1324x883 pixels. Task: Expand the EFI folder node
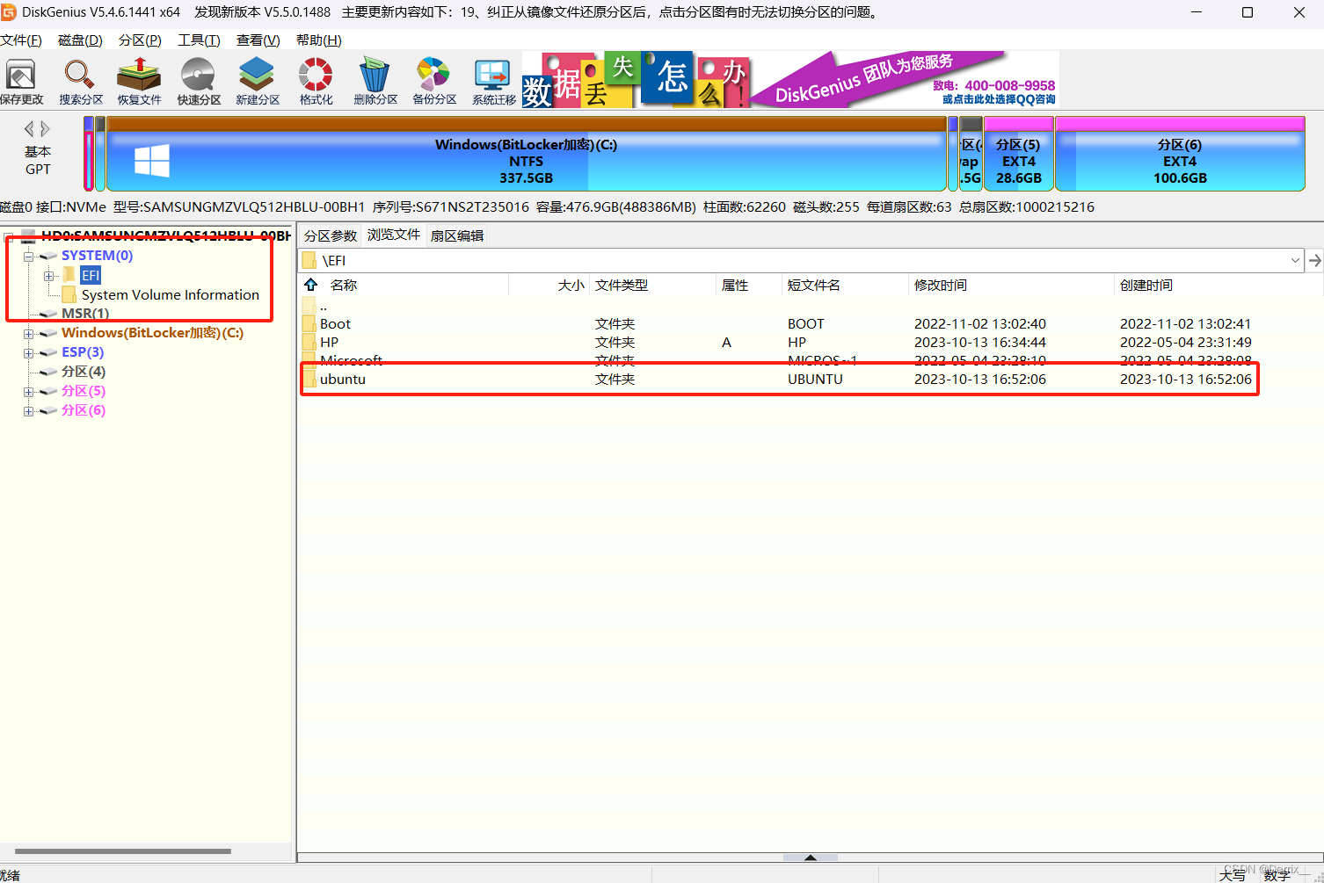coord(48,276)
